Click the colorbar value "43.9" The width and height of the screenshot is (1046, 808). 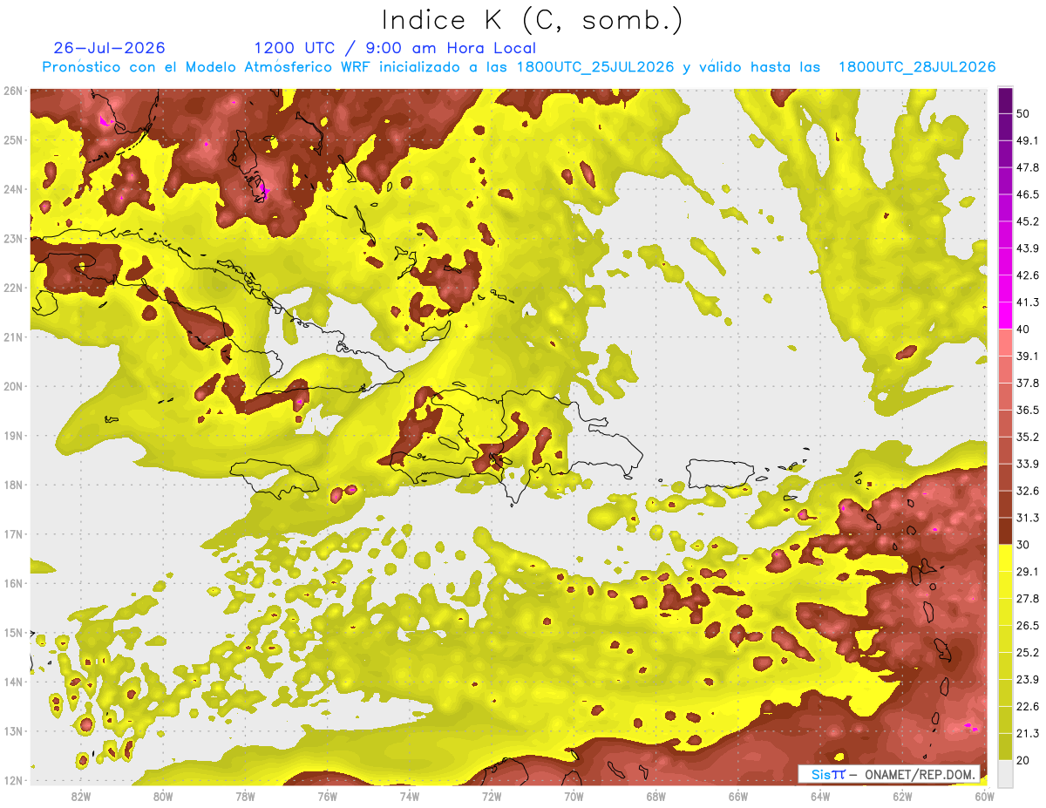[x=1029, y=248]
